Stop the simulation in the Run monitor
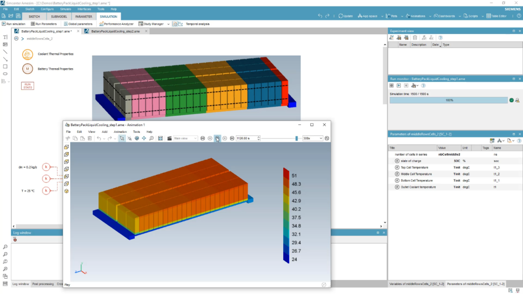Screen dimensions: 523x294 407,85
